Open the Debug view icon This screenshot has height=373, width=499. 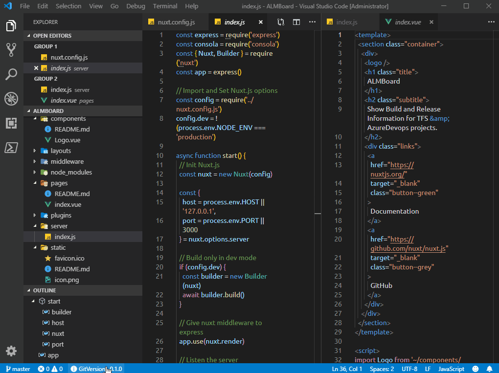[11, 99]
